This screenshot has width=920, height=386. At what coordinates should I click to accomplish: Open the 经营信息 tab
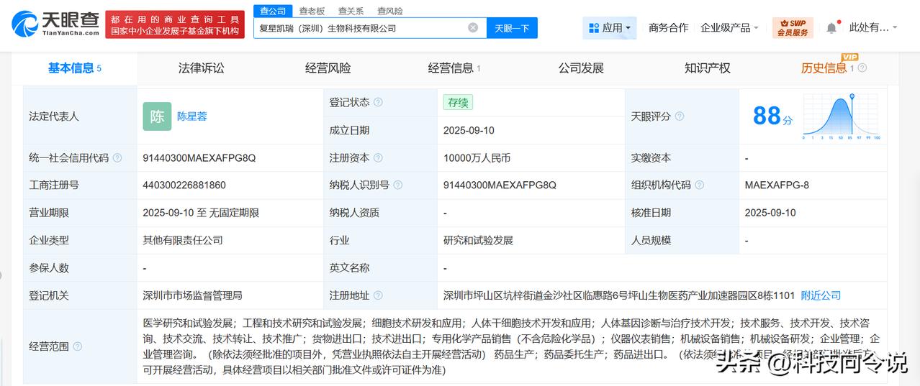pos(454,68)
